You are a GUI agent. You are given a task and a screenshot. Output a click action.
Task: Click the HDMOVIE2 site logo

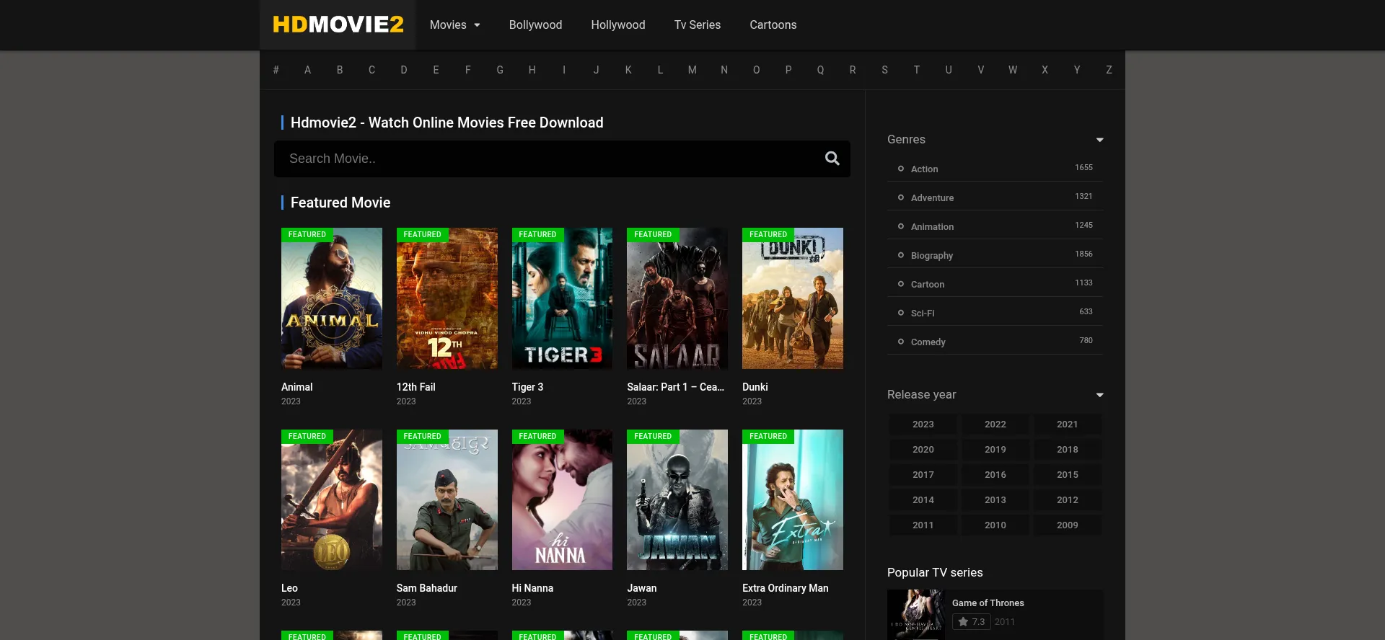coord(338,25)
